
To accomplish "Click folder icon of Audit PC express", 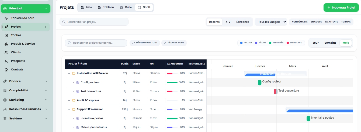I will click(x=74, y=100).
